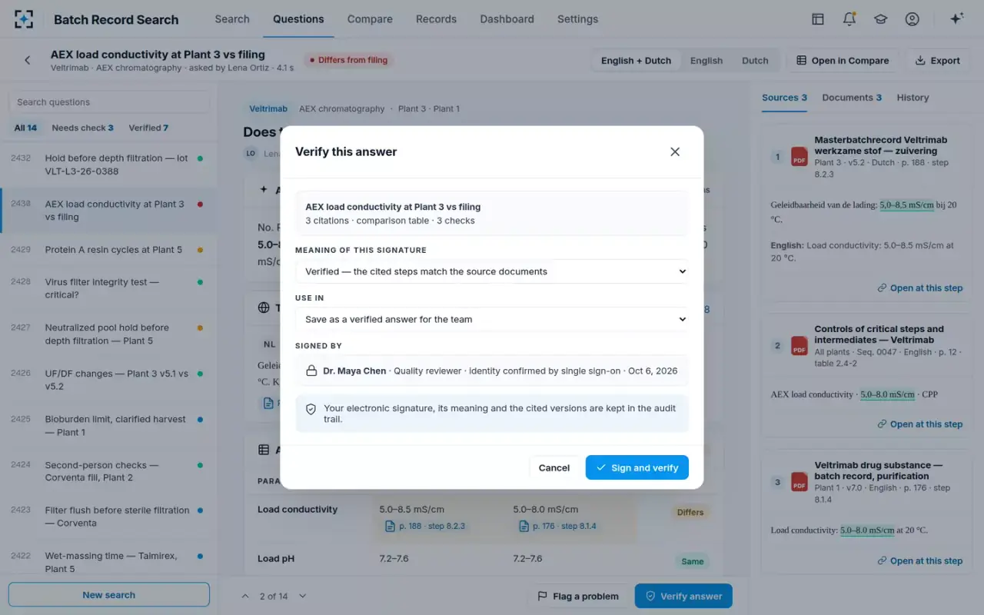
Task: Open the Meaning of this signature dropdown
Action: pyautogui.click(x=492, y=271)
